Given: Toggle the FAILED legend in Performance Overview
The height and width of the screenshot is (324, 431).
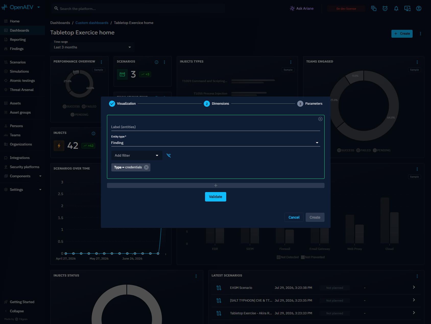Looking at the screenshot, I should (89, 106).
